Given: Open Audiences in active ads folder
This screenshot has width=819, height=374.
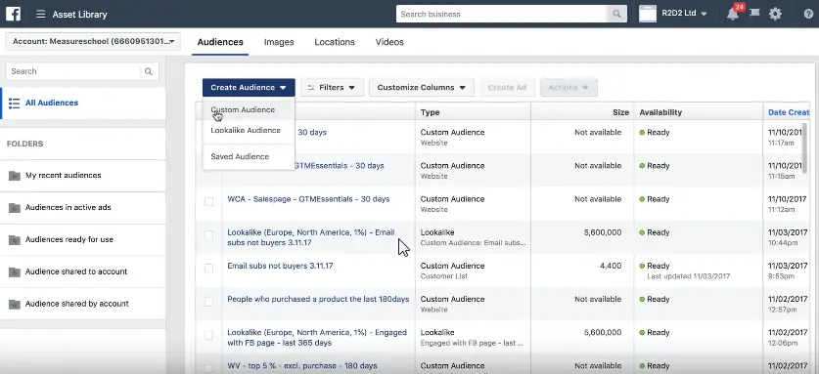Looking at the screenshot, I should [x=83, y=208].
